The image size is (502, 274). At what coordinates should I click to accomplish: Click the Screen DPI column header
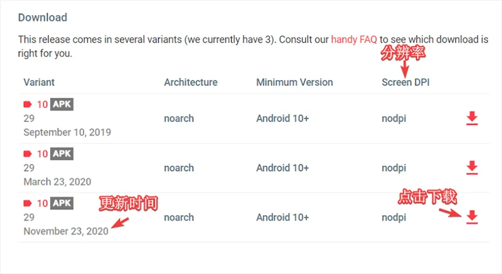pos(405,82)
